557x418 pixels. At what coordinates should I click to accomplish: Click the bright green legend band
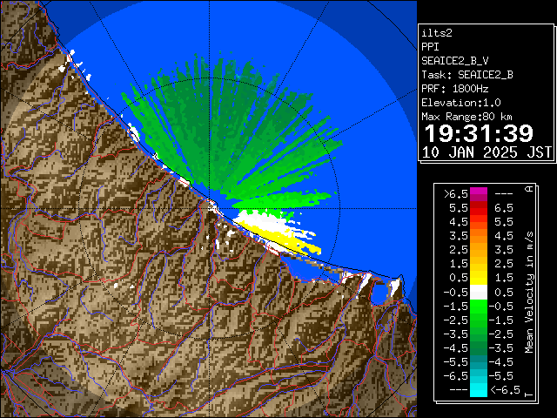(x=479, y=307)
